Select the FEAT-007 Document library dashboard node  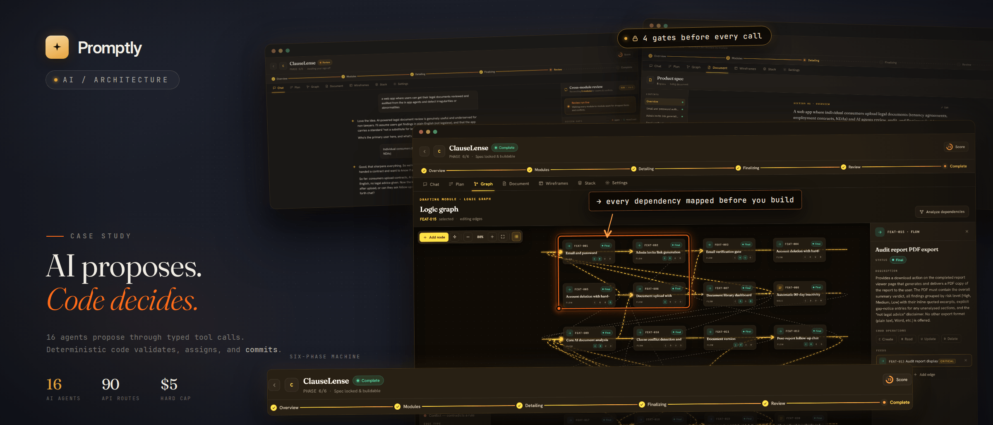(x=730, y=294)
